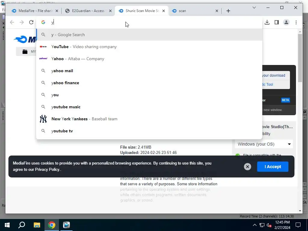
Task: Open File Explorer from taskbar
Action: pyautogui.click(x=37, y=225)
